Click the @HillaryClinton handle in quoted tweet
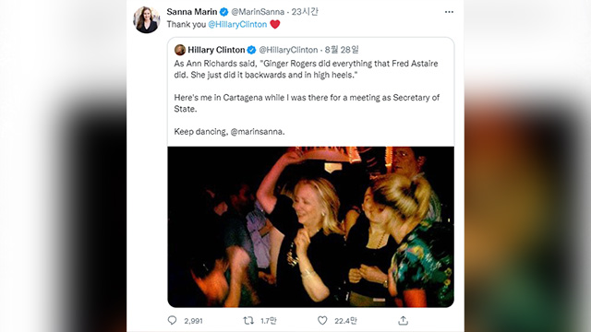This screenshot has height=332, width=591. [288, 50]
